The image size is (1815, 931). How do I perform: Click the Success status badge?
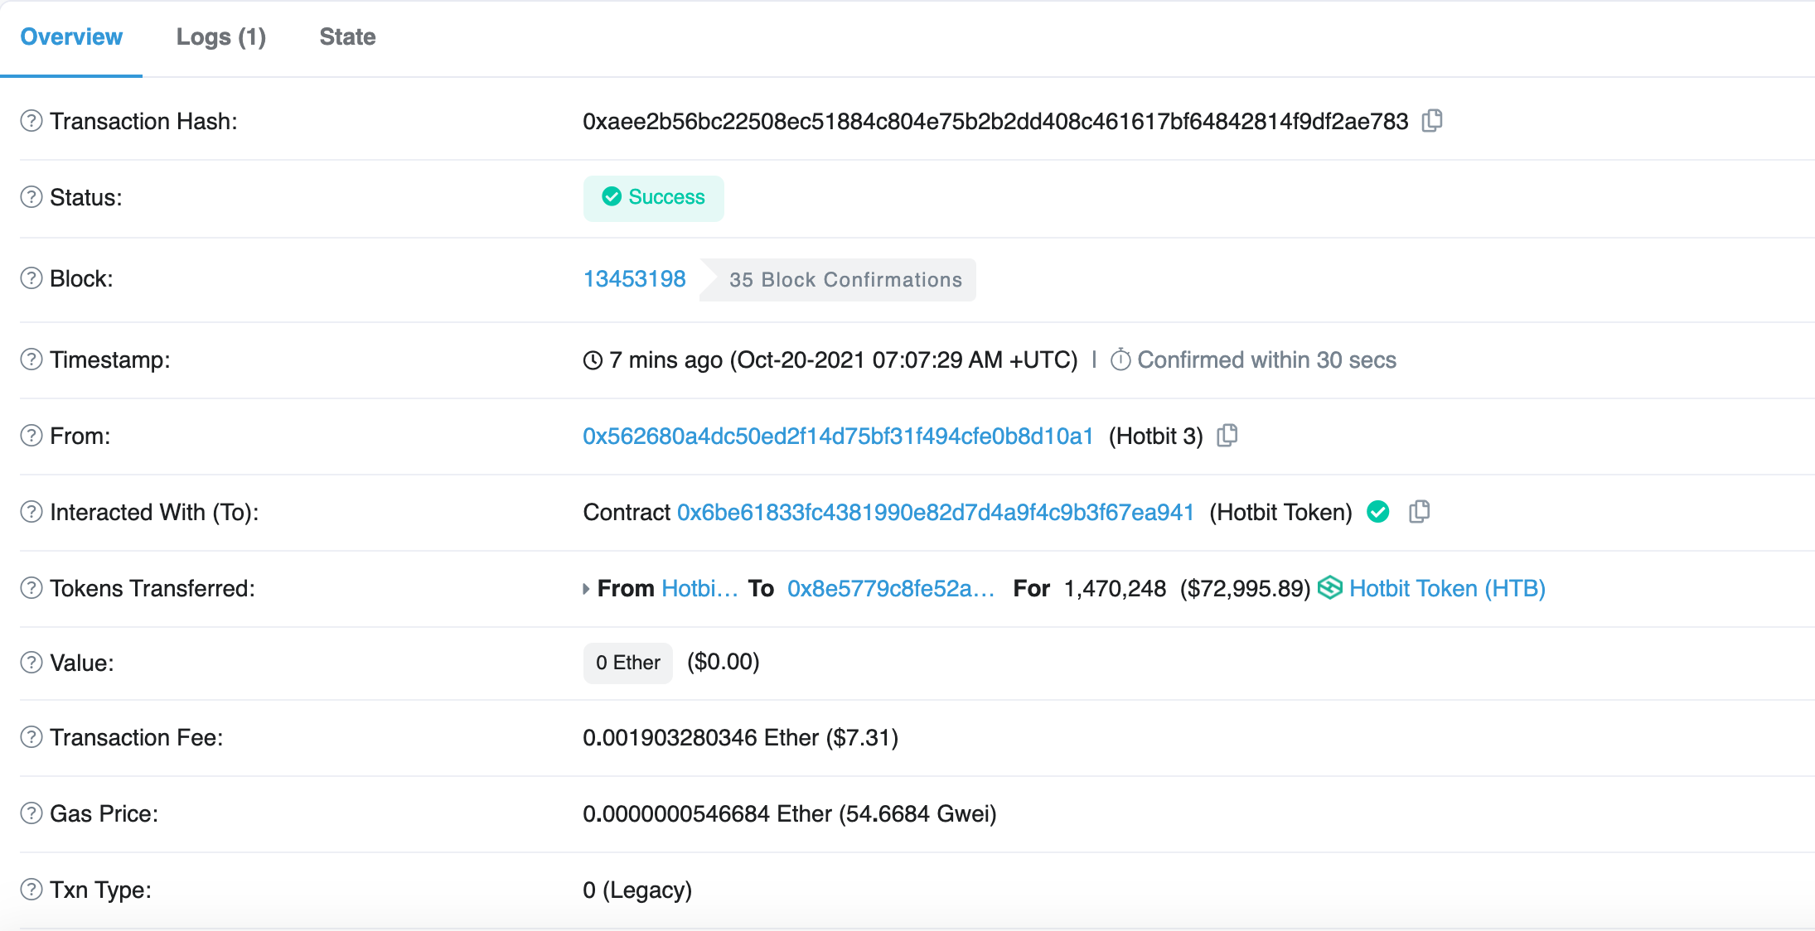[653, 198]
